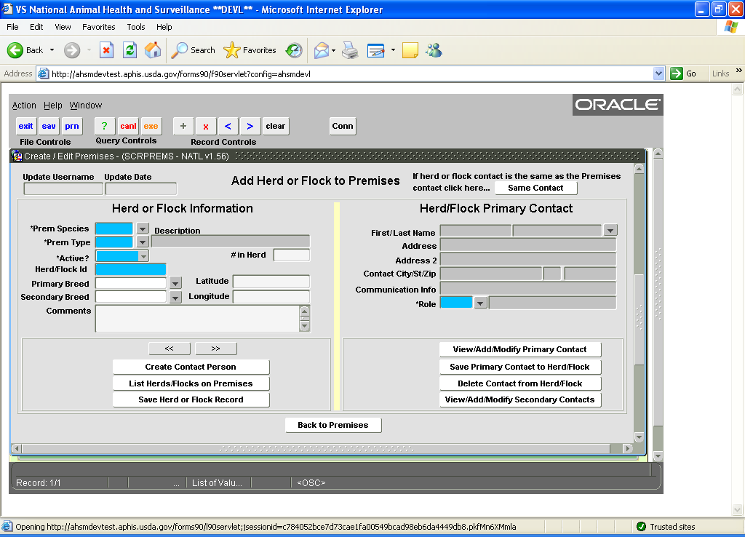Delete record using red 'x' icon
This screenshot has width=745, height=537.
pyautogui.click(x=205, y=126)
